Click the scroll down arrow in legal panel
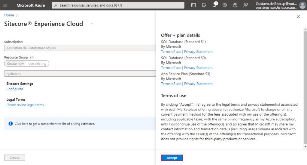307x165 pixels. [x=305, y=147]
